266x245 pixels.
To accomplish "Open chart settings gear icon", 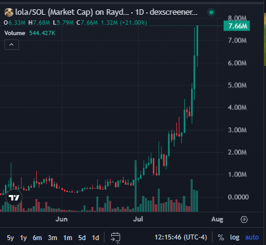I will [x=244, y=220].
